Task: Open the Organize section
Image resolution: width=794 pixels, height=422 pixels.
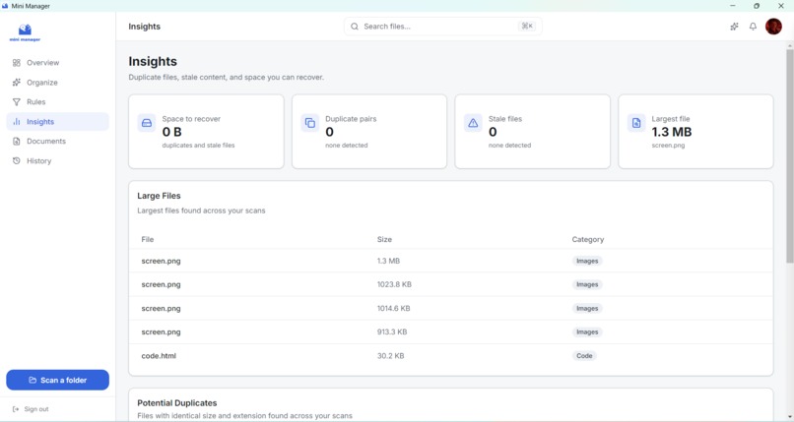Action: point(57,83)
